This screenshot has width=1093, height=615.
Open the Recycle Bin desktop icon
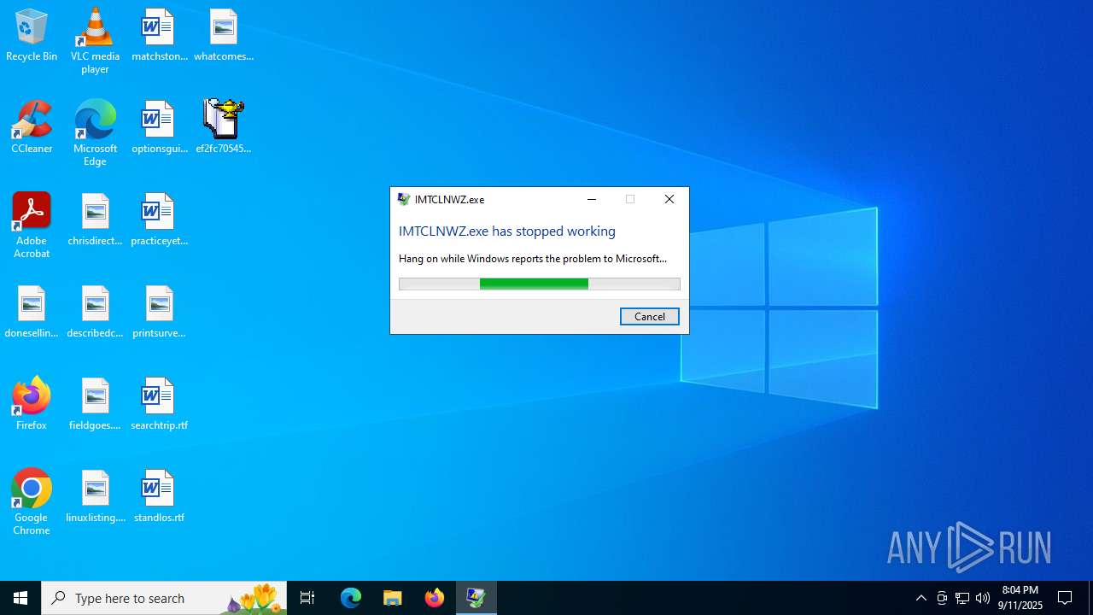(32, 36)
